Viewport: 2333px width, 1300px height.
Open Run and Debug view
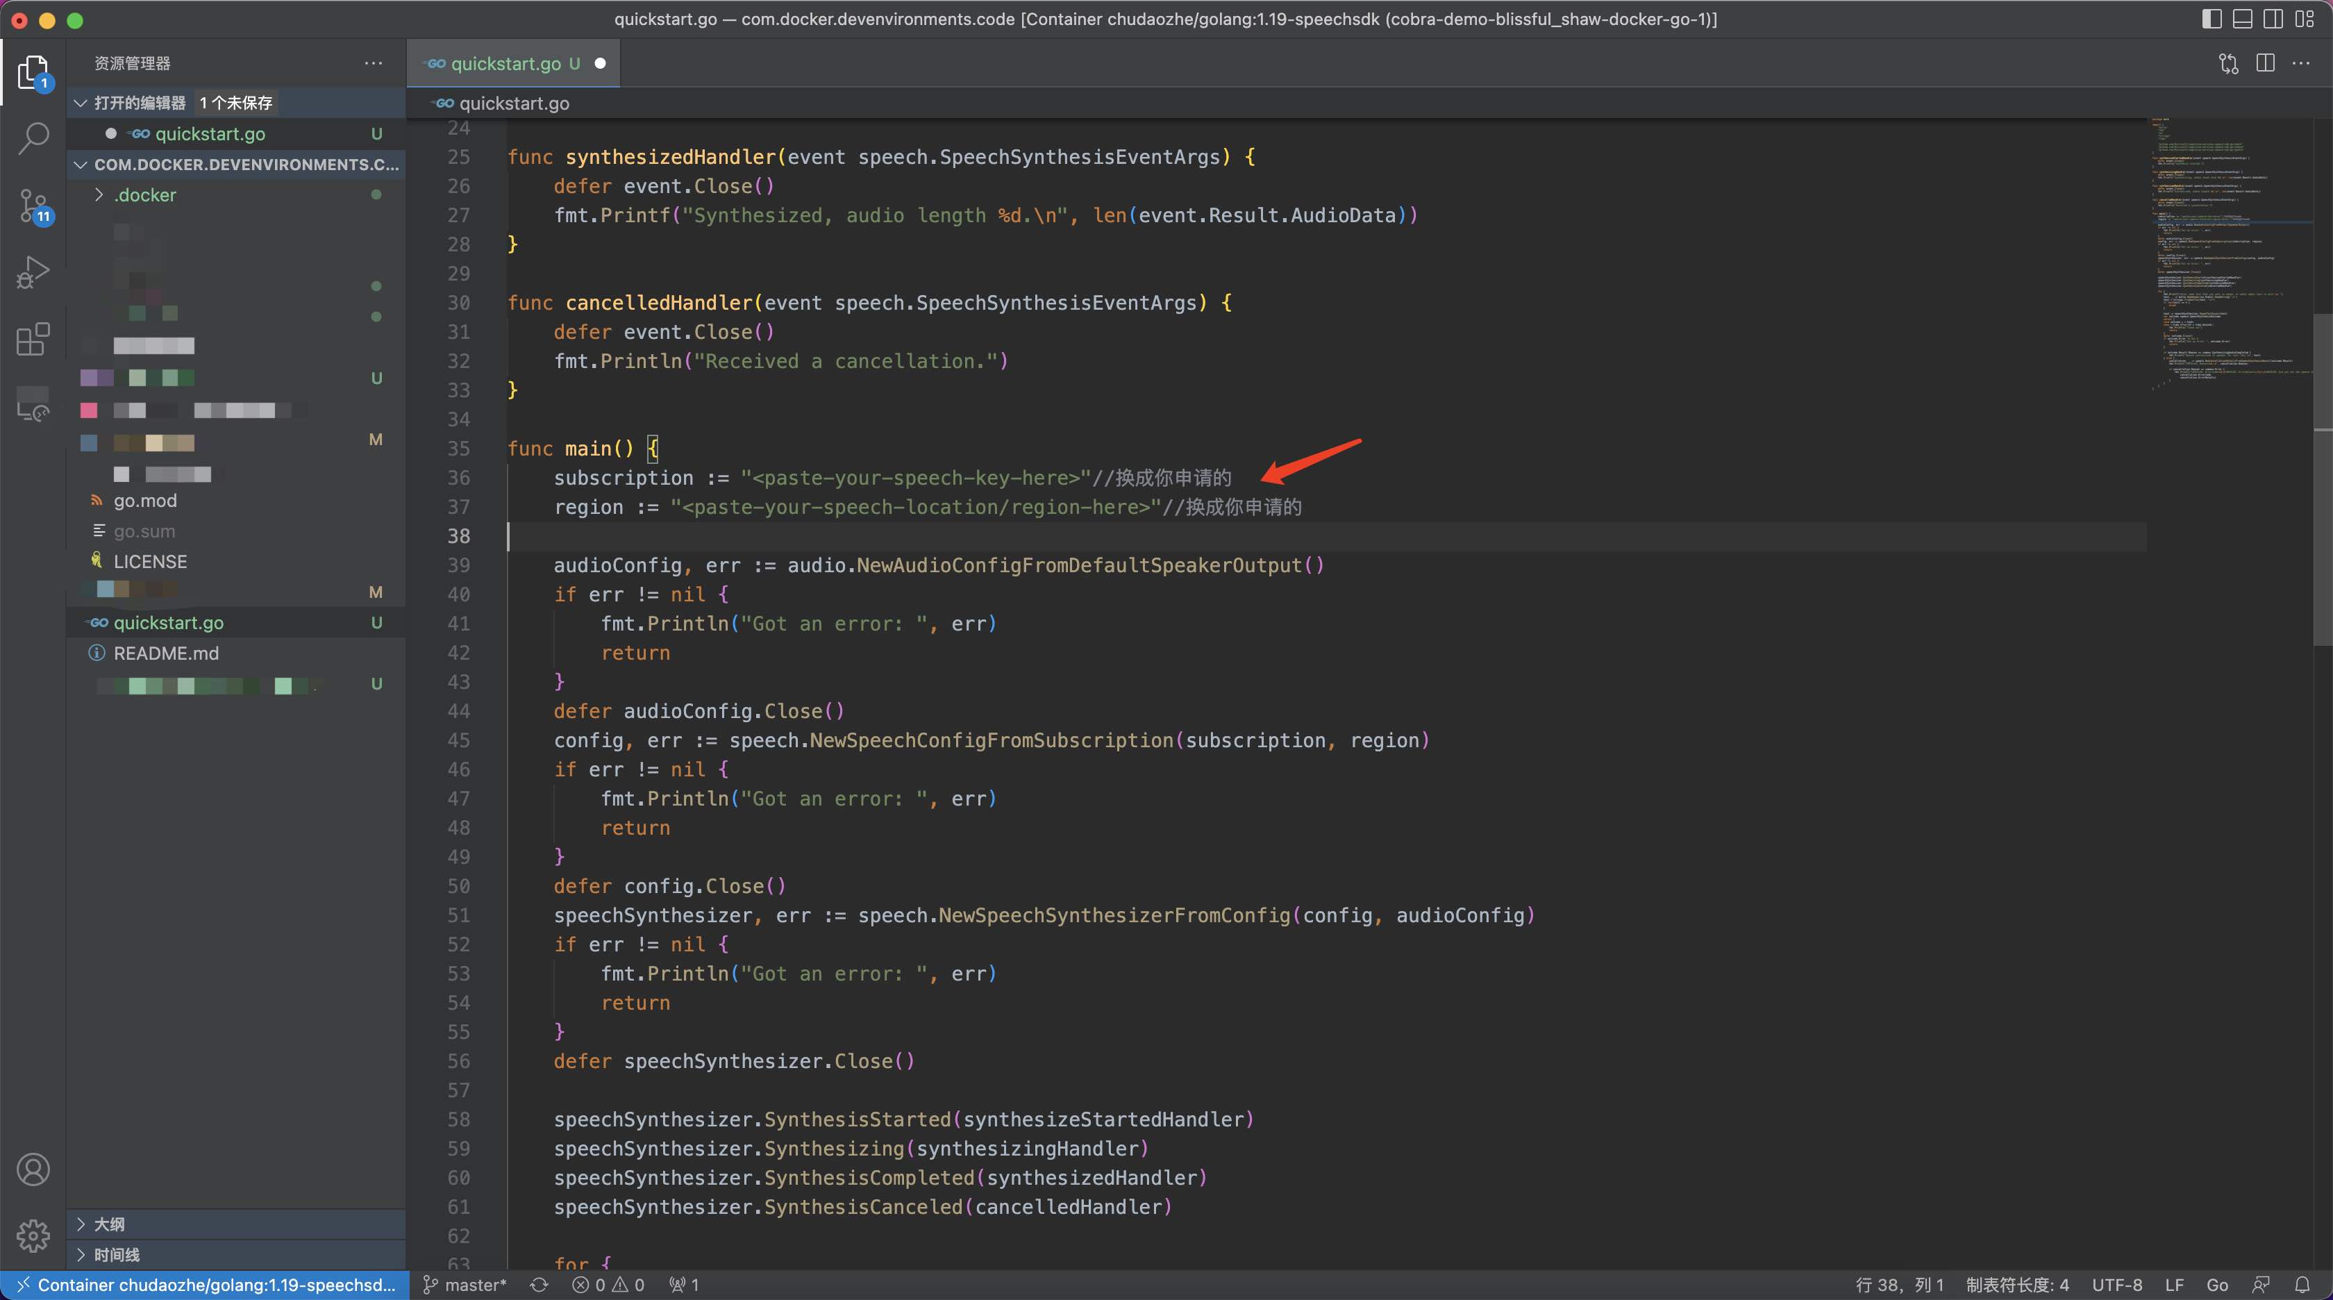pos(33,272)
